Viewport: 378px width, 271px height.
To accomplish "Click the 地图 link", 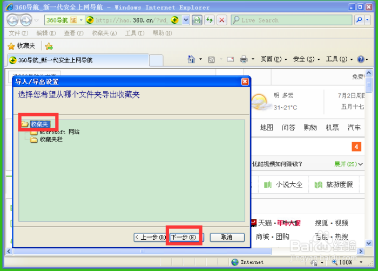I will (x=267, y=127).
